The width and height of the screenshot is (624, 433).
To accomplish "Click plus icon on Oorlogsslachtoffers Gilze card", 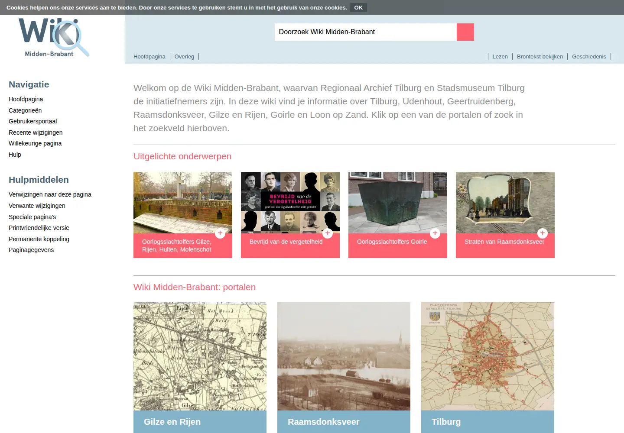I will (220, 233).
